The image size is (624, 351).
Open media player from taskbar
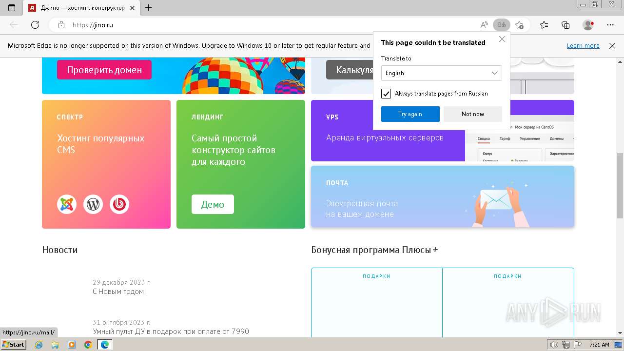[x=72, y=345]
